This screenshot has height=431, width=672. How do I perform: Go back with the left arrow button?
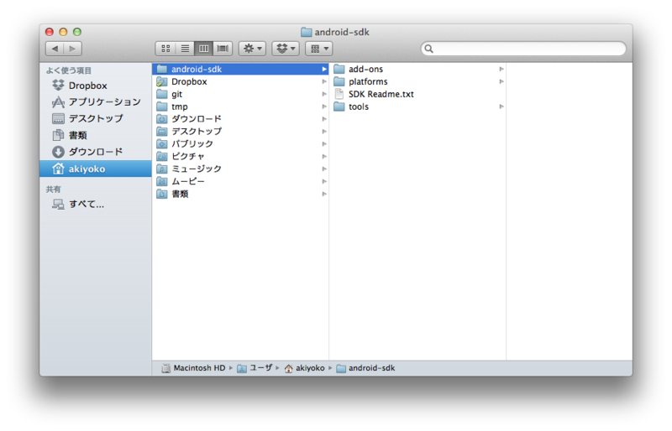pyautogui.click(x=55, y=49)
